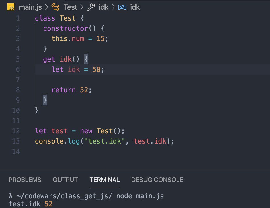Expand breadcrumb chevron after Test
The width and height of the screenshot is (270, 208).
(x=82, y=7)
